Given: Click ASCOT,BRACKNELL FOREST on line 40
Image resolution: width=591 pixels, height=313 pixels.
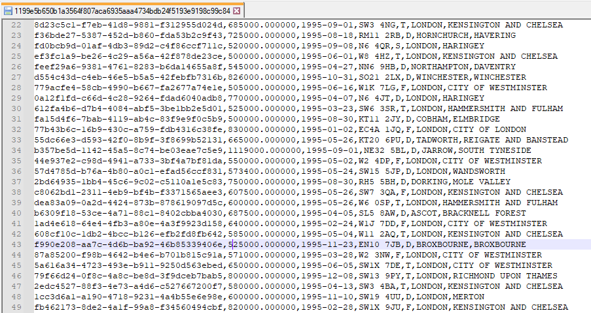Looking at the screenshot, I should [469, 213].
